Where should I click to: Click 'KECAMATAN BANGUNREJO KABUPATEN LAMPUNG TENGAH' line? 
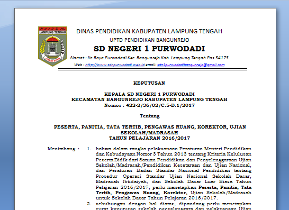pos(149,99)
